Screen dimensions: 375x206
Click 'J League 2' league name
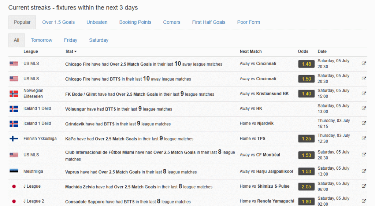coord(34,201)
